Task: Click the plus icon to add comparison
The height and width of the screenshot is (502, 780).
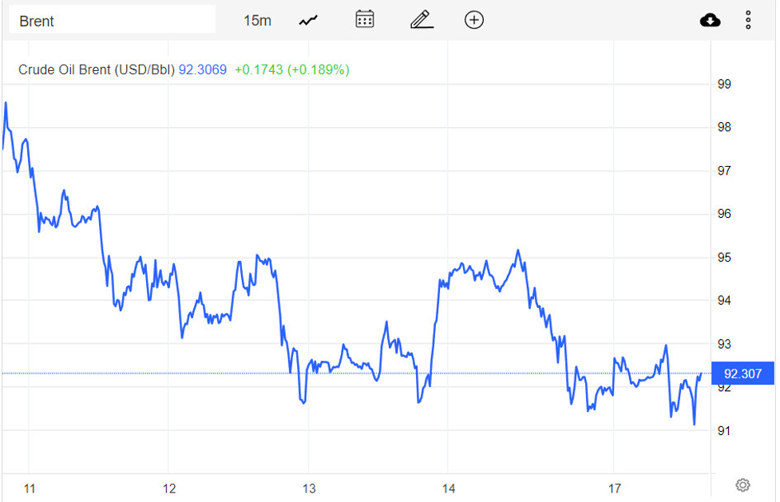Action: (x=474, y=20)
